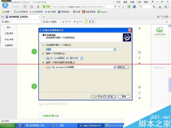Click the delete X icon beside step 7
Screen dimensions: 171x128
point(140,58)
